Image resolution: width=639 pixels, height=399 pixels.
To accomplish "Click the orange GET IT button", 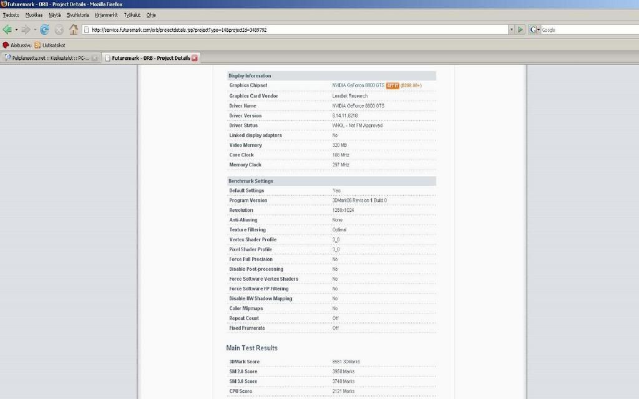I will (393, 85).
